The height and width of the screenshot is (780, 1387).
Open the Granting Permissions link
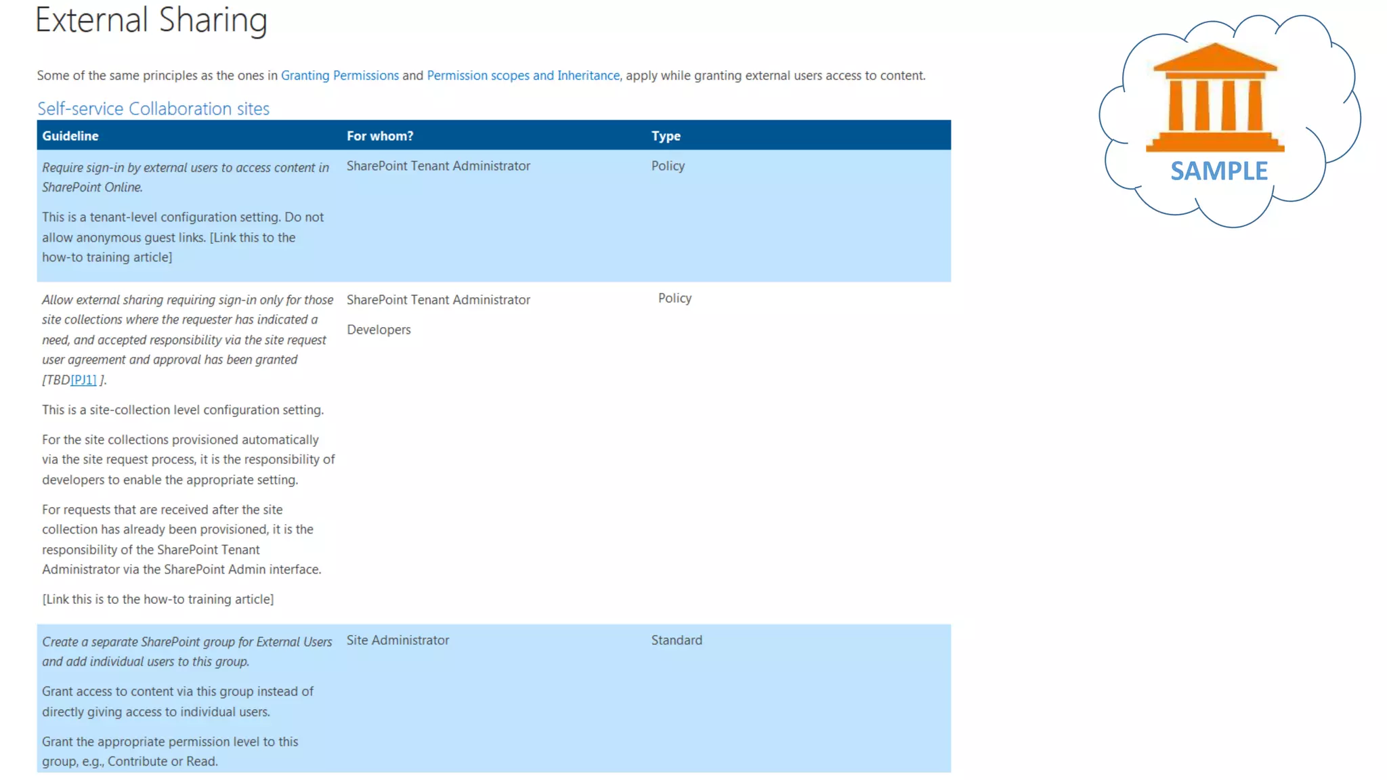click(339, 75)
